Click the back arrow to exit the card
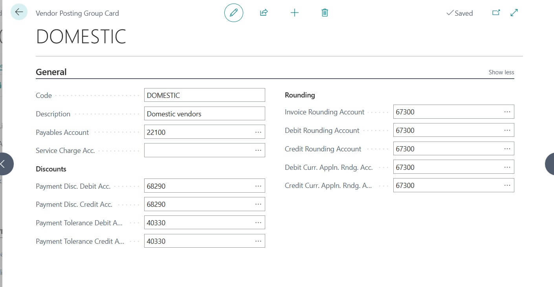 click(18, 12)
